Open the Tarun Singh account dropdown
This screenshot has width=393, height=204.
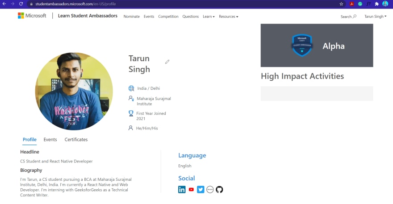coord(375,16)
